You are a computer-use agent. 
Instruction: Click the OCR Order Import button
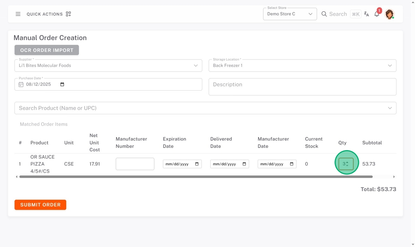pyautogui.click(x=47, y=50)
